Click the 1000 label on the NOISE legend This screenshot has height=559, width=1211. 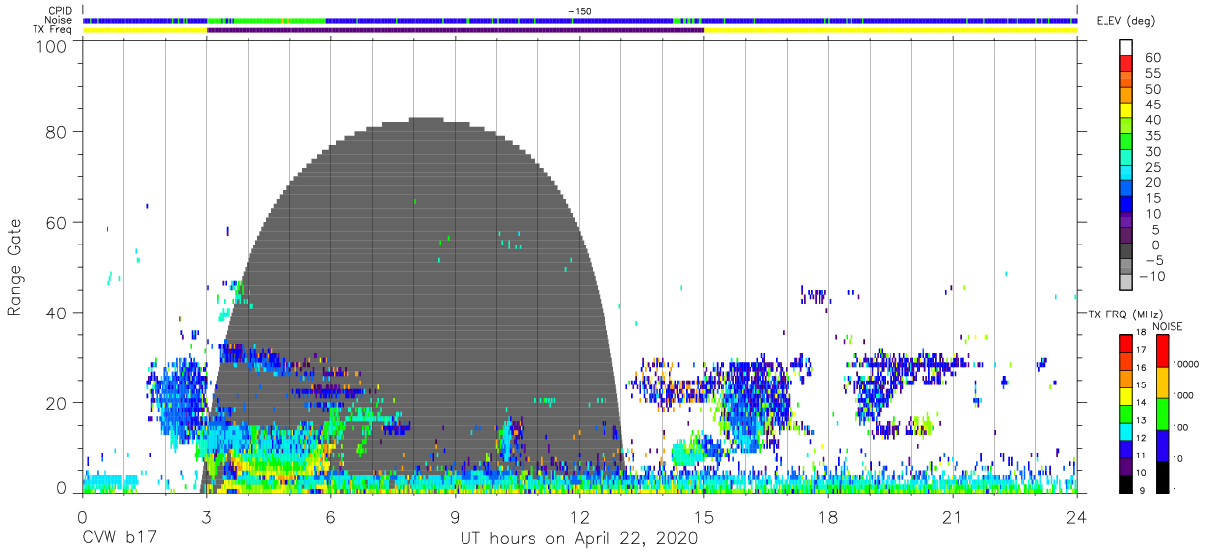(x=1184, y=395)
